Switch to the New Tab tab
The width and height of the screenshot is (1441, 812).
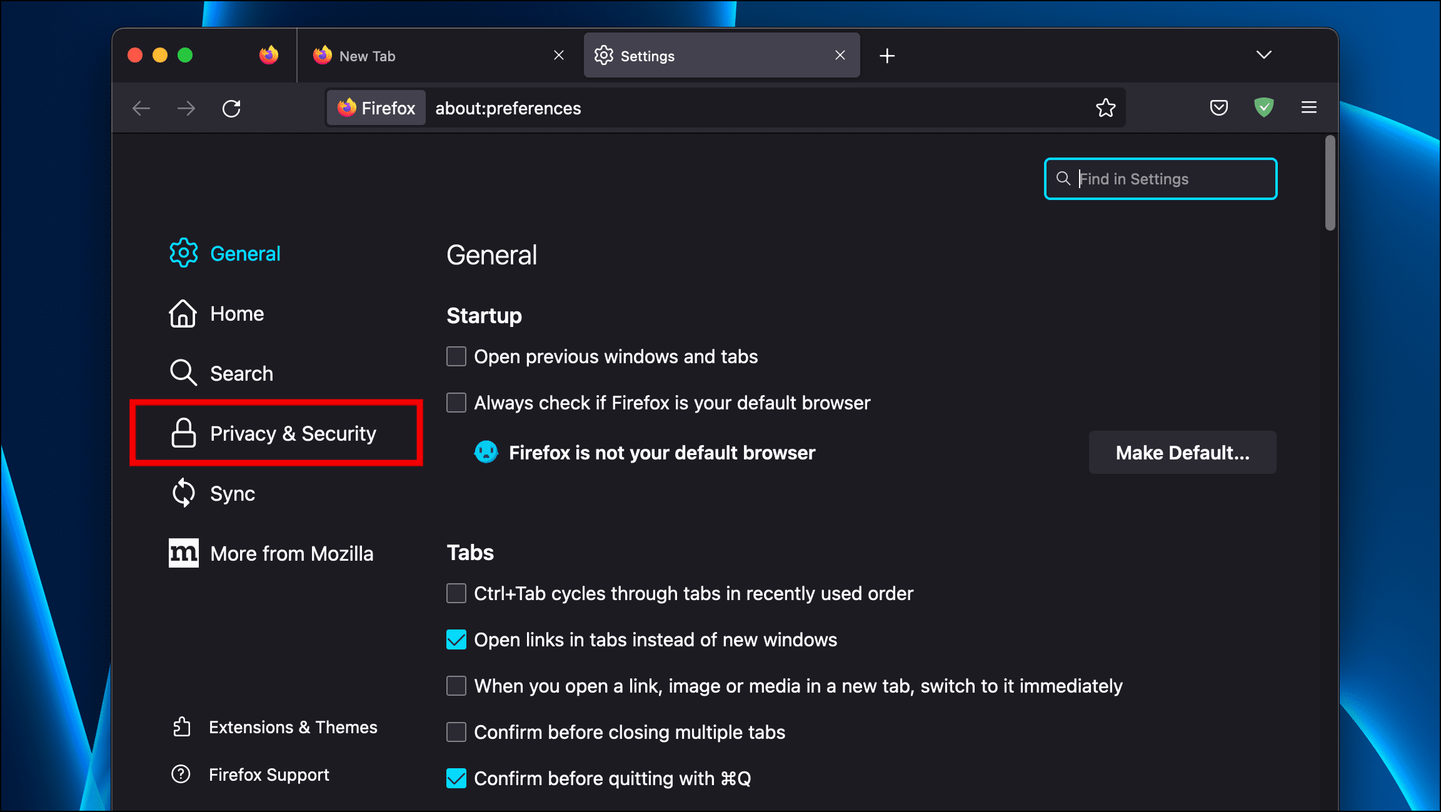pos(439,56)
